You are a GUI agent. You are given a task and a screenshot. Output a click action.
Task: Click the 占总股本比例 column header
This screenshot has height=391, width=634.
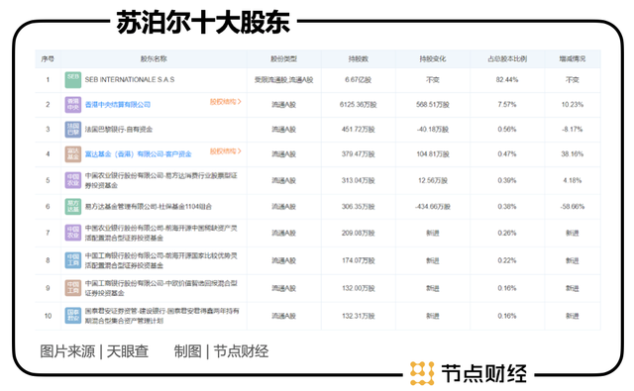[507, 59]
